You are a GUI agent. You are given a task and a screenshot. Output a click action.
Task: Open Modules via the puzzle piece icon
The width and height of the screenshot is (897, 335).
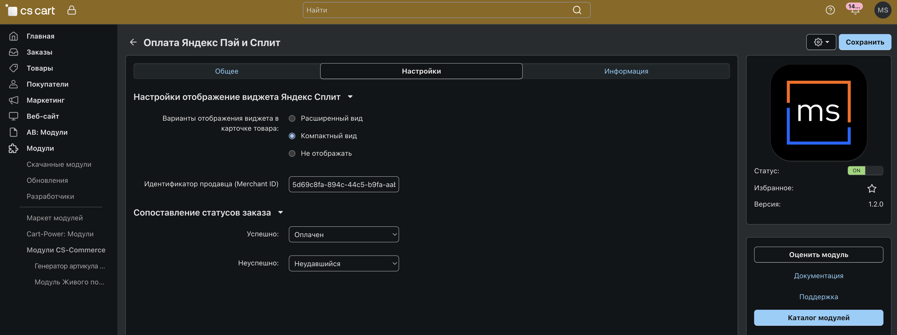[14, 148]
